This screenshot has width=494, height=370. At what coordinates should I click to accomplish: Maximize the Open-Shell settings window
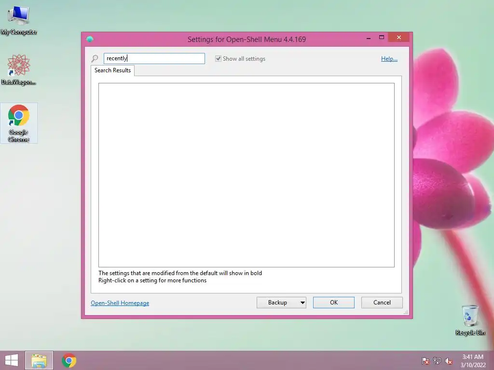[x=382, y=38]
